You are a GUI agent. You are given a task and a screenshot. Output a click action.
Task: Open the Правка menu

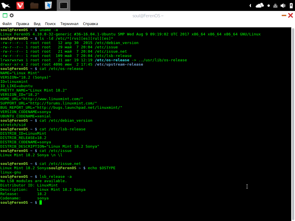pyautogui.click(x=22, y=24)
